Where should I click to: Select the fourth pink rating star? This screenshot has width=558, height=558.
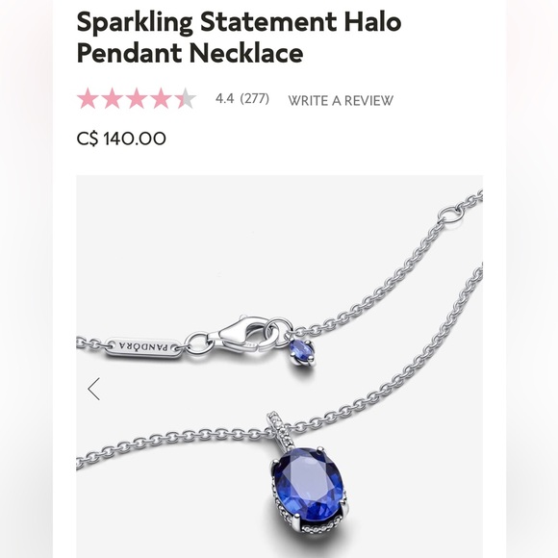[161, 98]
